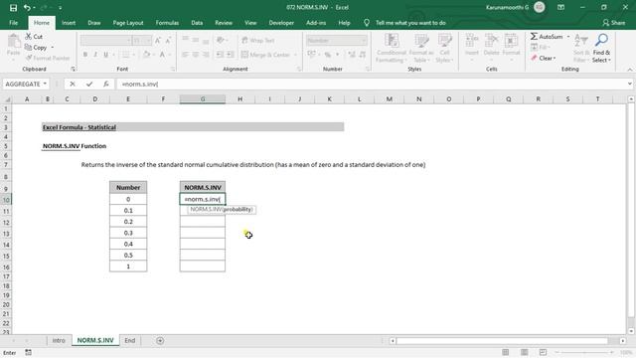
Task: Confirm the formula with the check mark
Action: [89, 84]
